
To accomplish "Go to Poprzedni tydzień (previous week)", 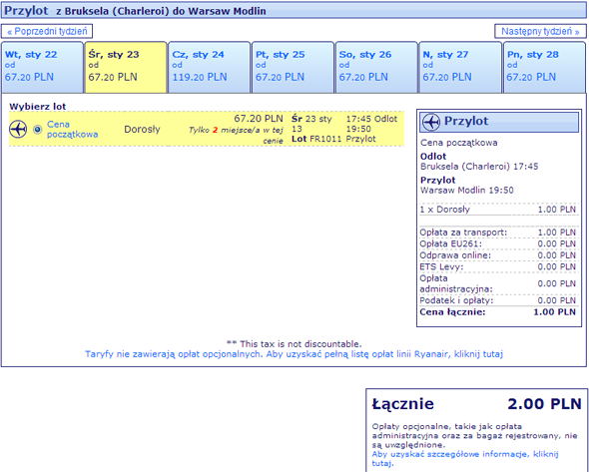I will [47, 31].
